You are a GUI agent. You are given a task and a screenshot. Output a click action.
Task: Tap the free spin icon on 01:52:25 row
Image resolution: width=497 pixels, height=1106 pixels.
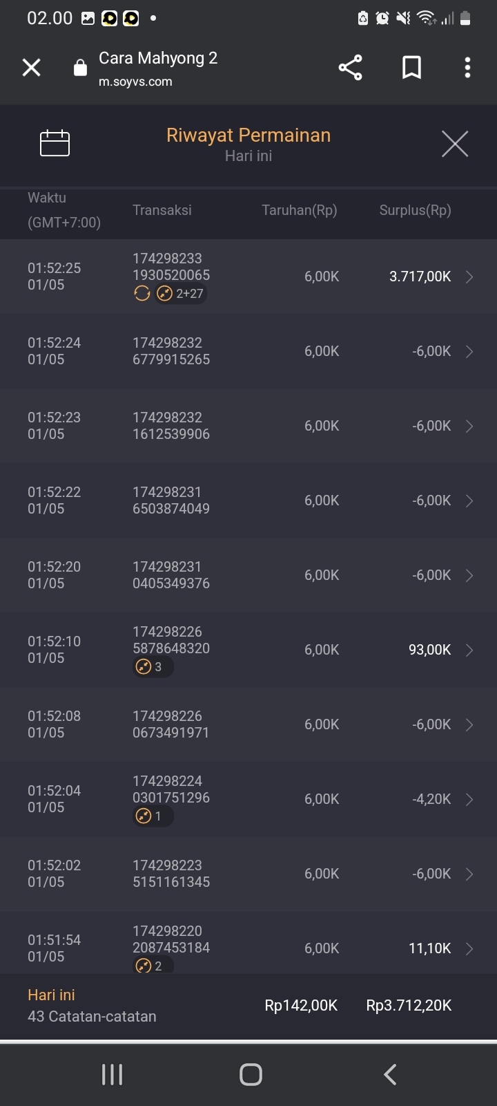142,294
